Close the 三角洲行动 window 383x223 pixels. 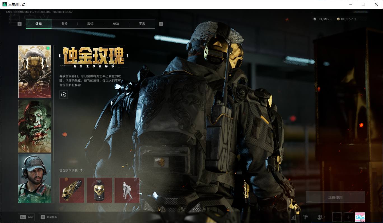click(x=376, y=4)
